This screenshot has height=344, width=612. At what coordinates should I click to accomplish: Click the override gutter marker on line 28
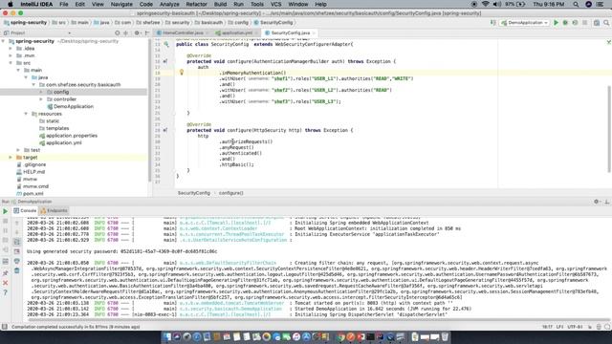[165, 130]
